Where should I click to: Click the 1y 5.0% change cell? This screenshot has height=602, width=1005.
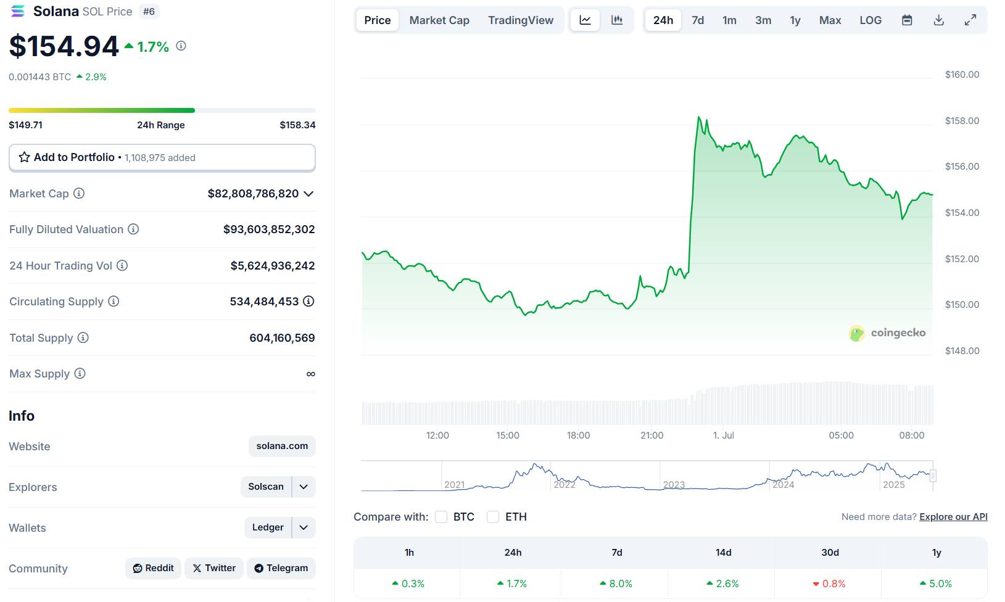point(936,583)
